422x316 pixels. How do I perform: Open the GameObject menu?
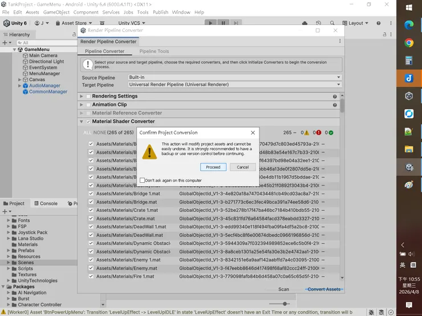point(56,13)
